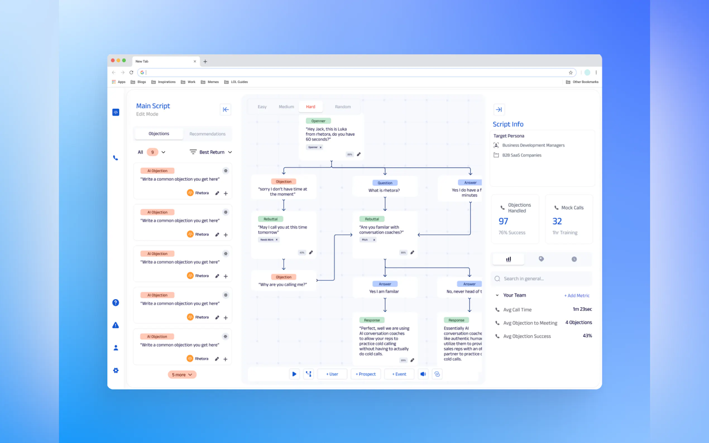Select the Hard difficulty option
The height and width of the screenshot is (443, 709).
tap(310, 107)
